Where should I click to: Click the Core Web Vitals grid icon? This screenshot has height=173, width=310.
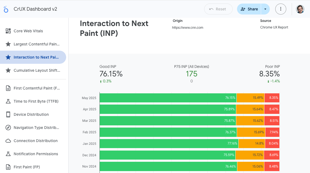tap(8, 31)
